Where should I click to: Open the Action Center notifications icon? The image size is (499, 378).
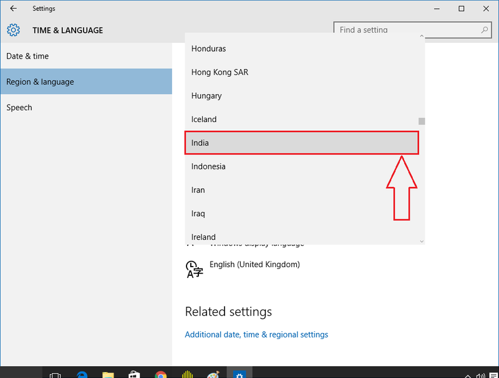493,376
